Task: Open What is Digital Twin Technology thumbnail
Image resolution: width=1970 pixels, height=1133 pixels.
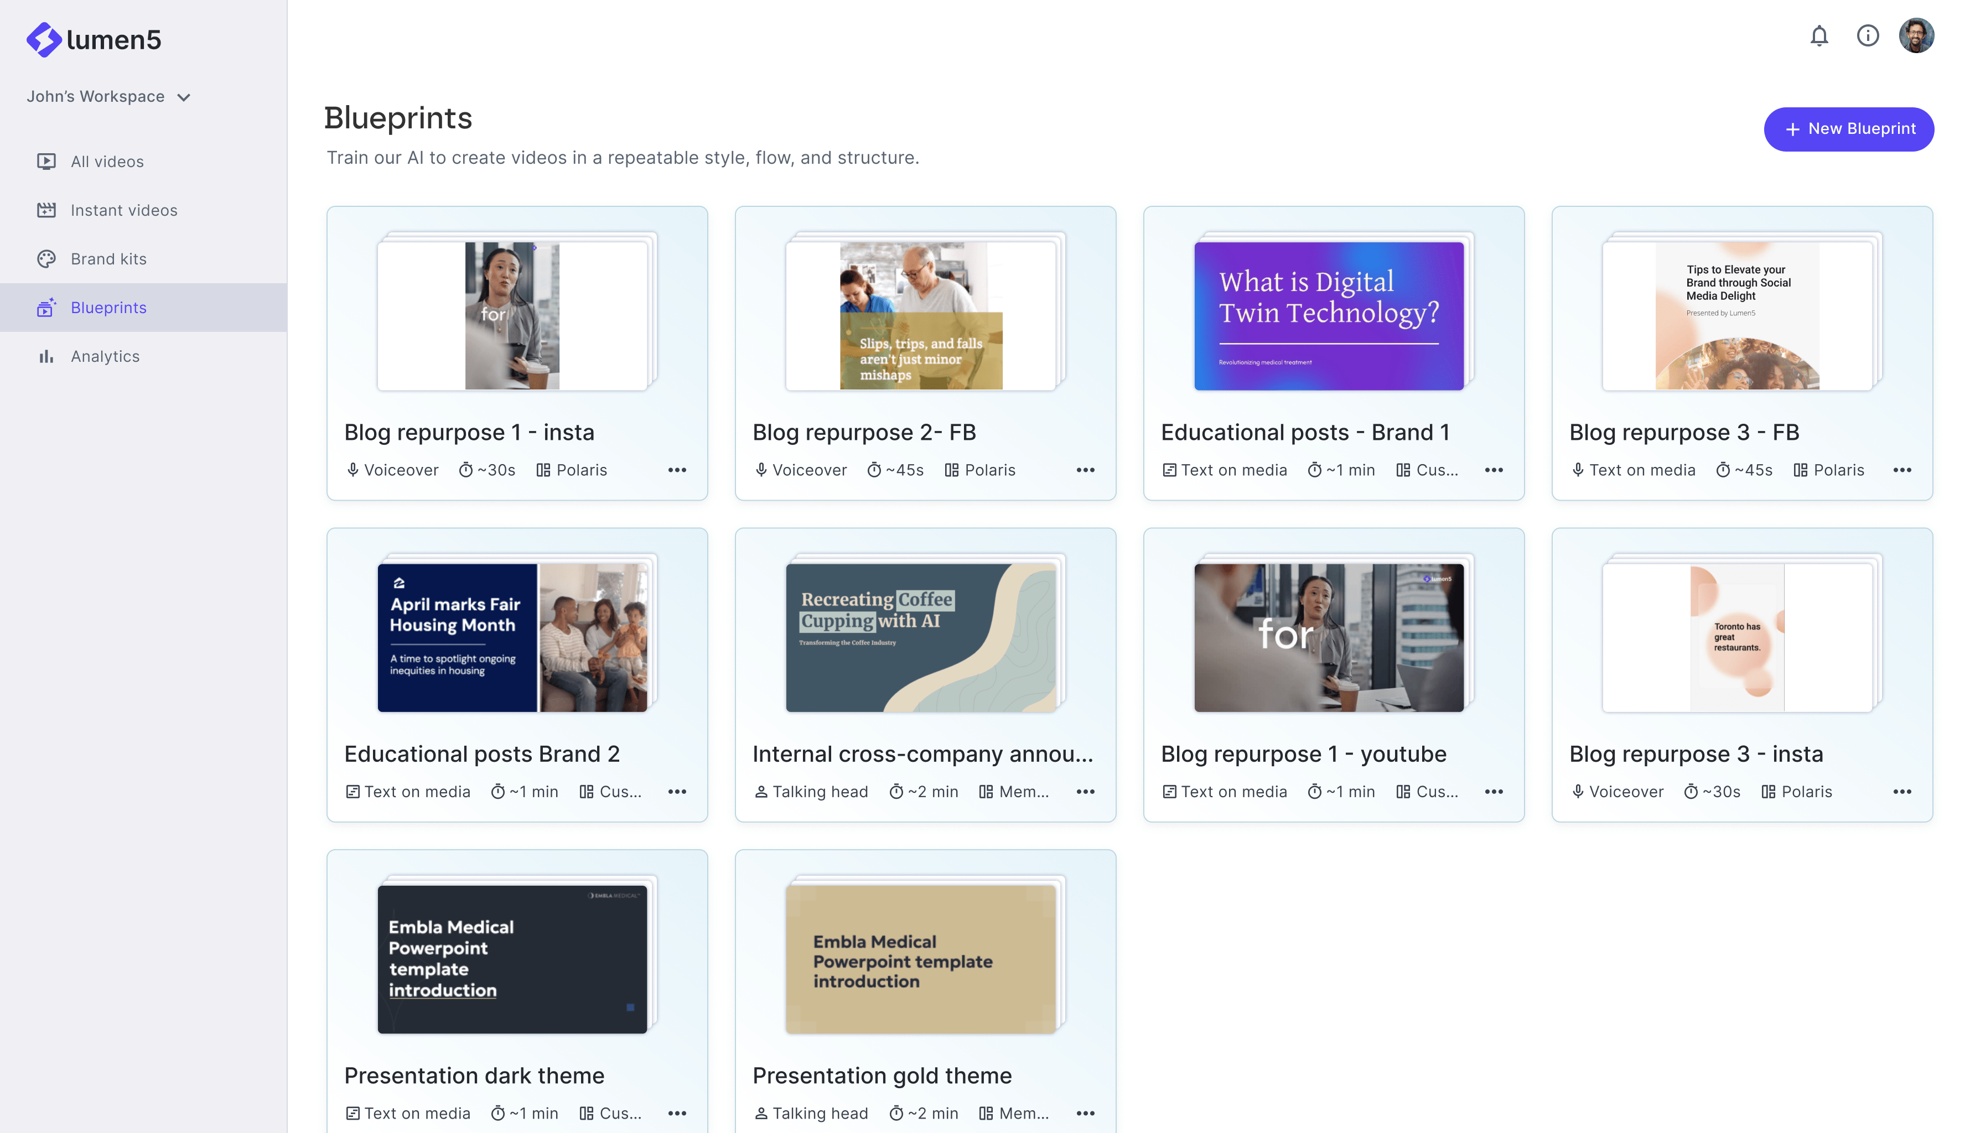Action: click(x=1328, y=315)
